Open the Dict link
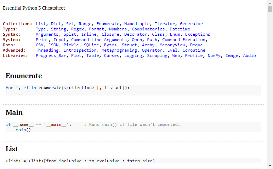The width and height of the screenshot is (273, 169). (56, 24)
